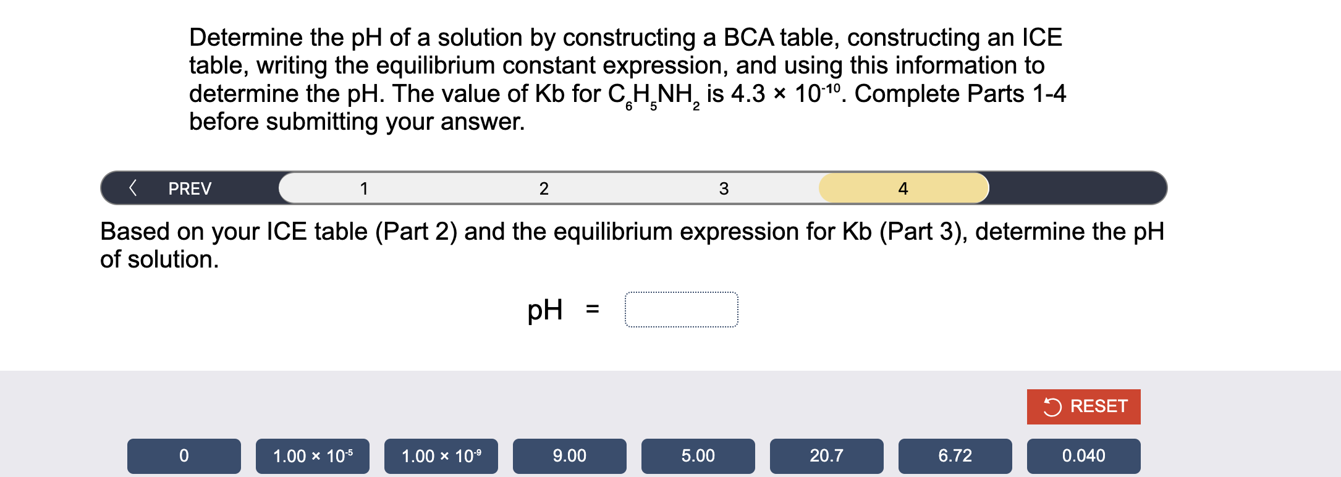Click the RESET icon button

coord(1083,407)
